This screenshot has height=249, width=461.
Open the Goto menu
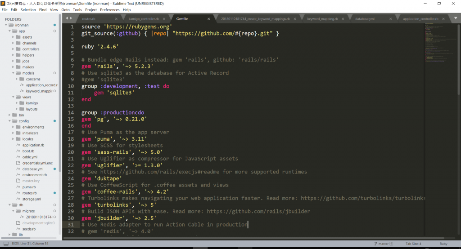click(65, 10)
